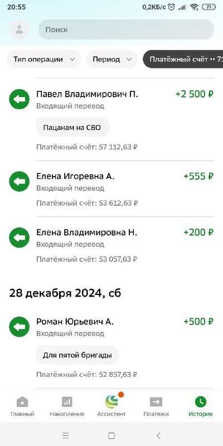
Task: Select the История clock icon
Action: click(x=201, y=402)
